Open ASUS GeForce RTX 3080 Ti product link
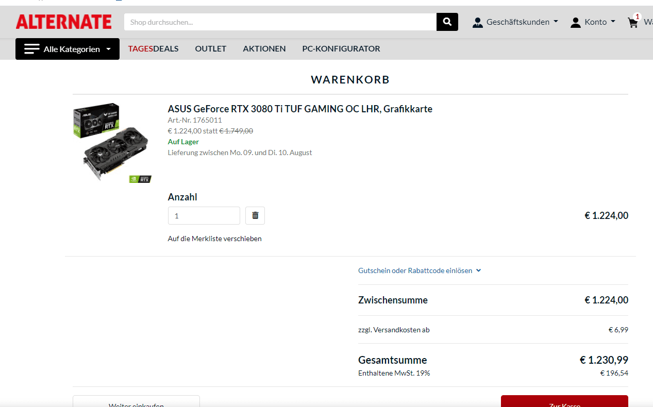 pyautogui.click(x=300, y=109)
